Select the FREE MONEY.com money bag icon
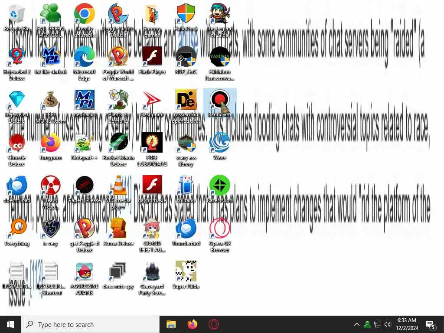The width and height of the screenshot is (444, 333). (x=50, y=100)
